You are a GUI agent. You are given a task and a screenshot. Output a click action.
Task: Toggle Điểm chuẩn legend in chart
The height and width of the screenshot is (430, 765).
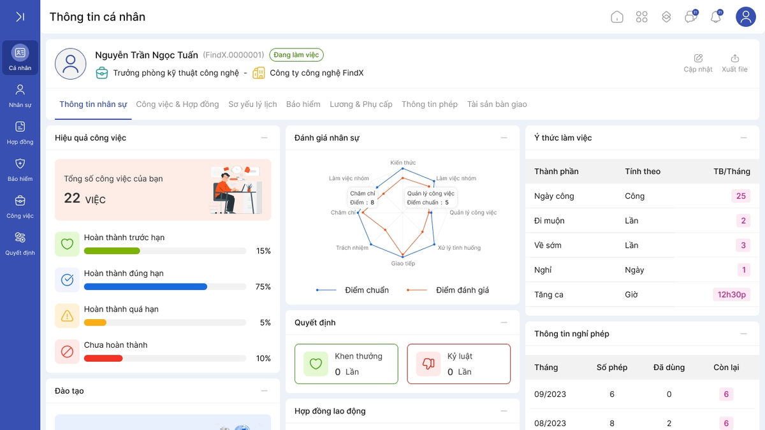coord(353,290)
